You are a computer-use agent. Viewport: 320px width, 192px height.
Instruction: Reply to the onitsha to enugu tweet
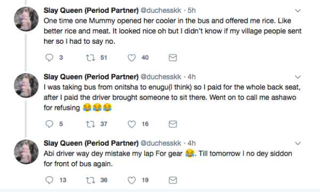pos(49,124)
